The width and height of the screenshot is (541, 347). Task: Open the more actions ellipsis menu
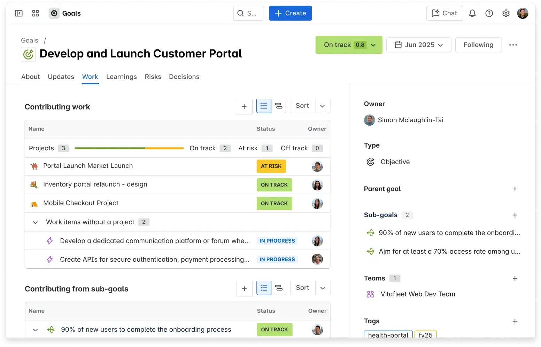pyautogui.click(x=513, y=45)
